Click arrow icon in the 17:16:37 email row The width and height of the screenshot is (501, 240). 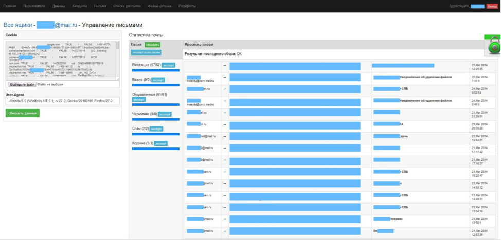pyautogui.click(x=225, y=160)
